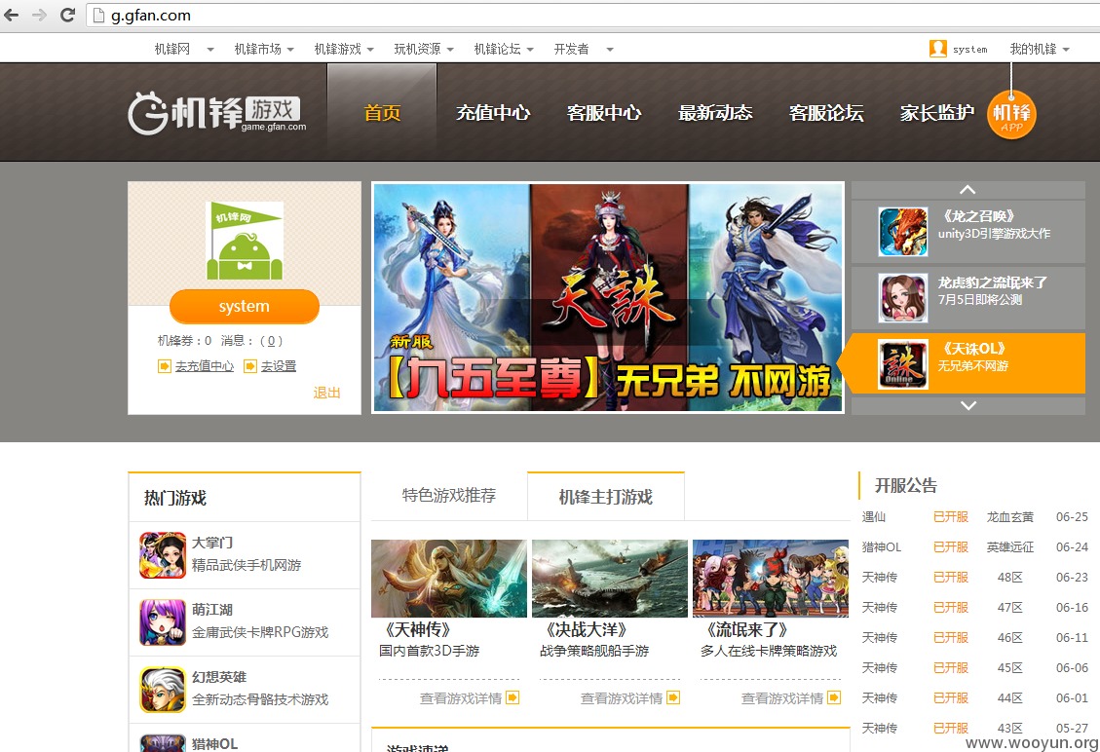Click the arrow icon beside 去设置
Viewport: 1100px width, 752px height.
249,366
